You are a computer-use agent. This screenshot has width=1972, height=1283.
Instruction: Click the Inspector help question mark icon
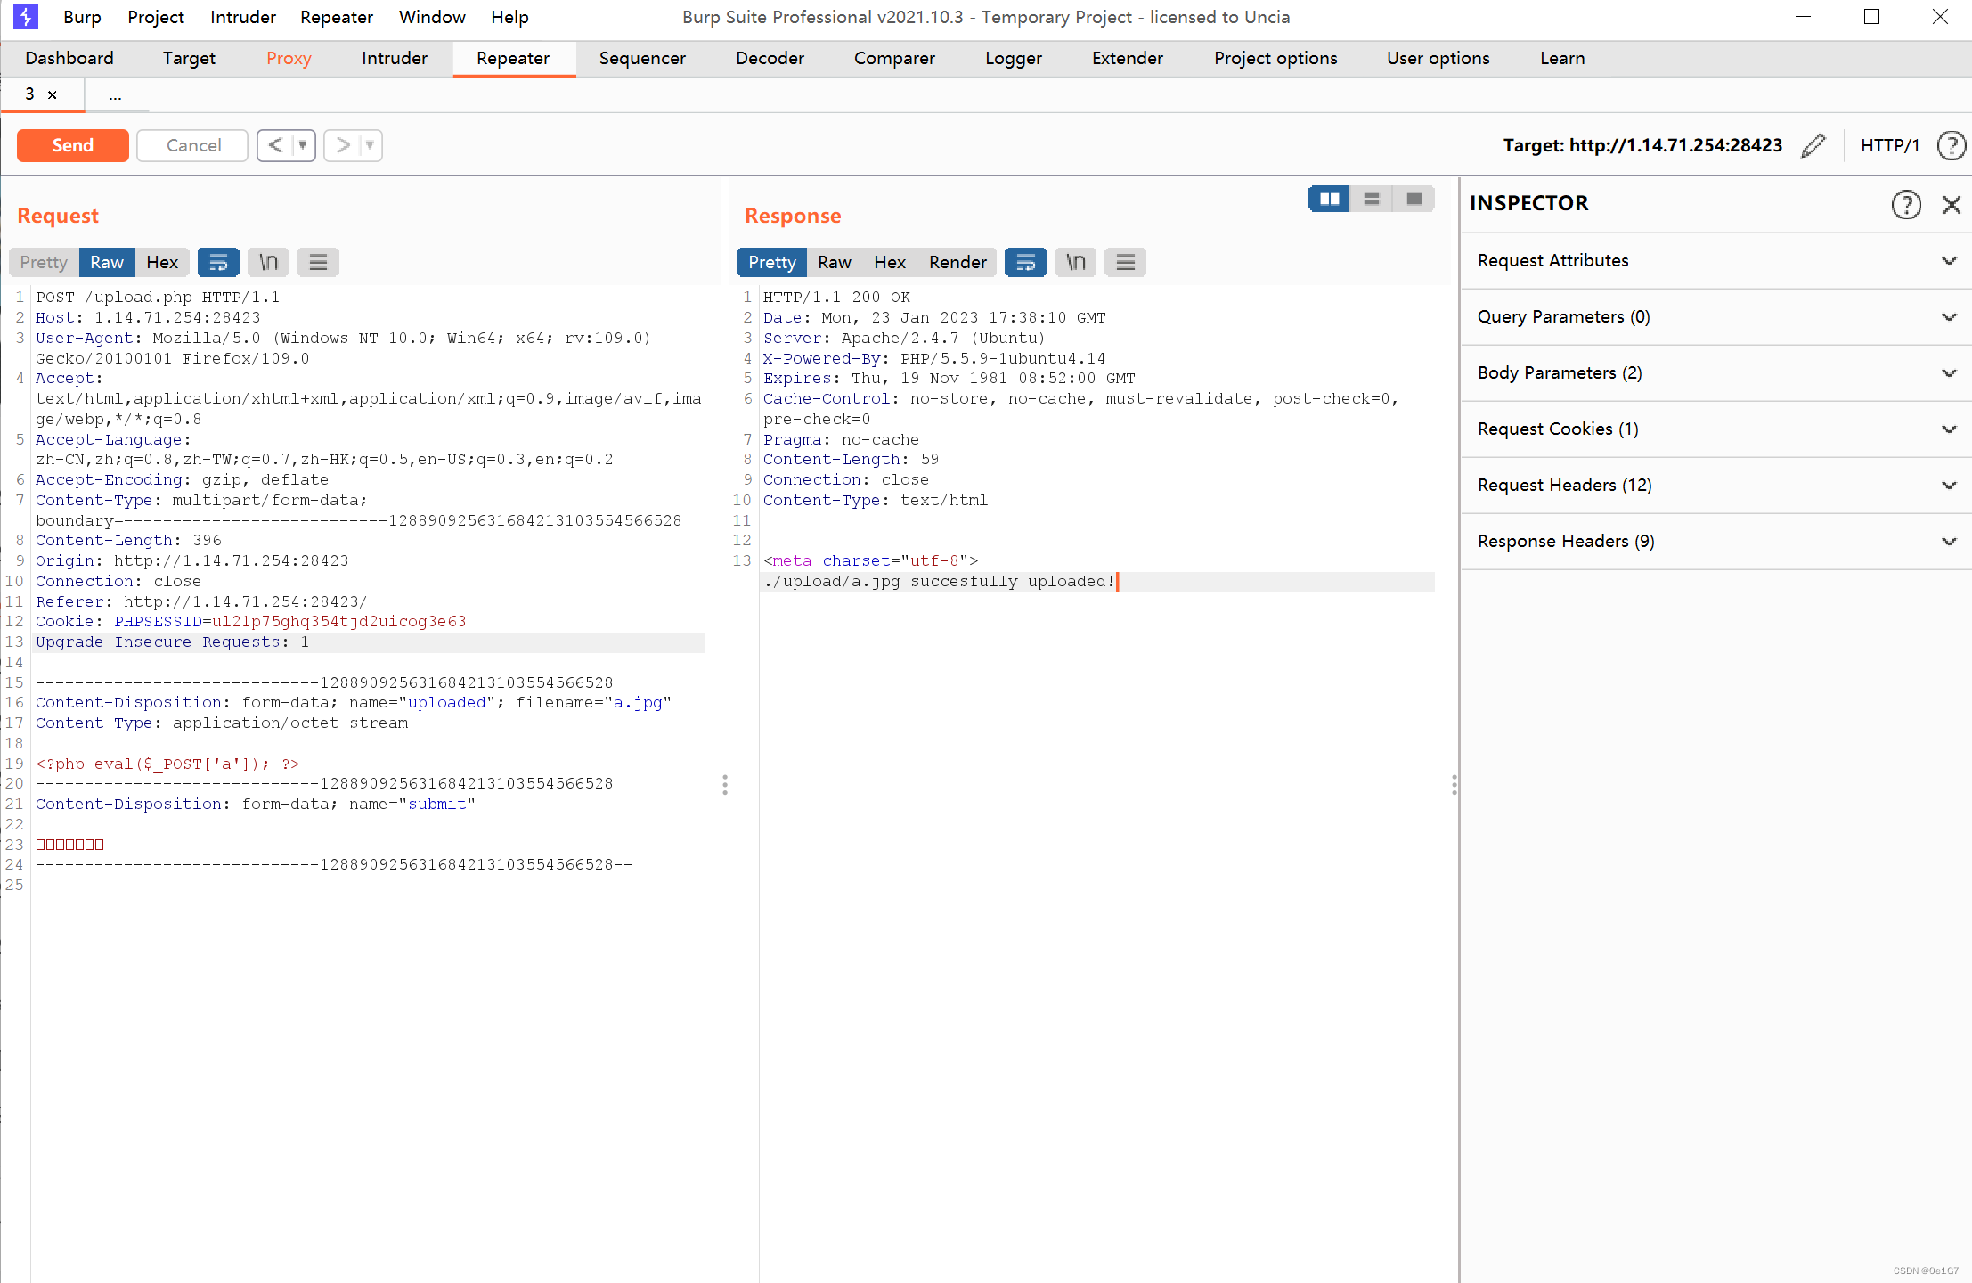[x=1906, y=204]
